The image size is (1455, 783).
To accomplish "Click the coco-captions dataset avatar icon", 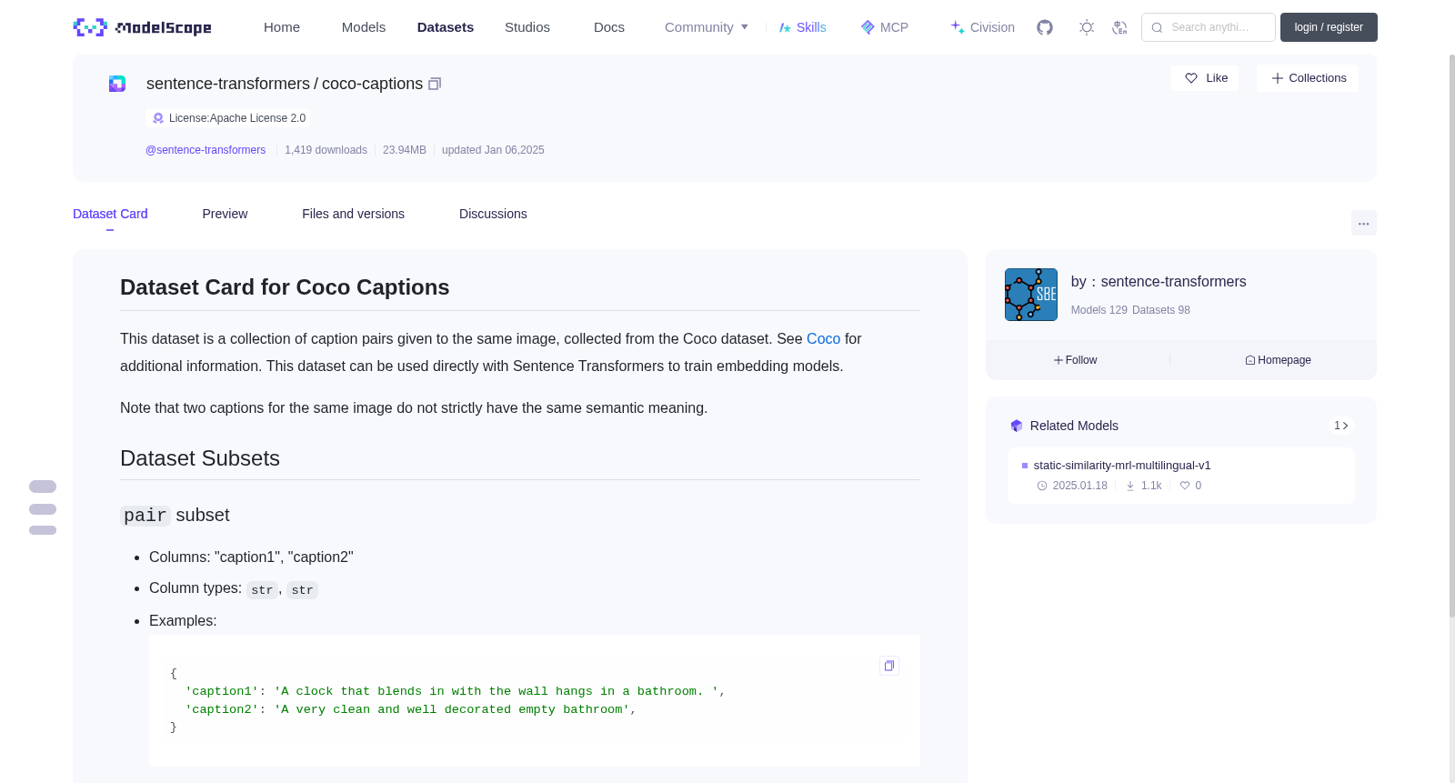I will coord(117,84).
